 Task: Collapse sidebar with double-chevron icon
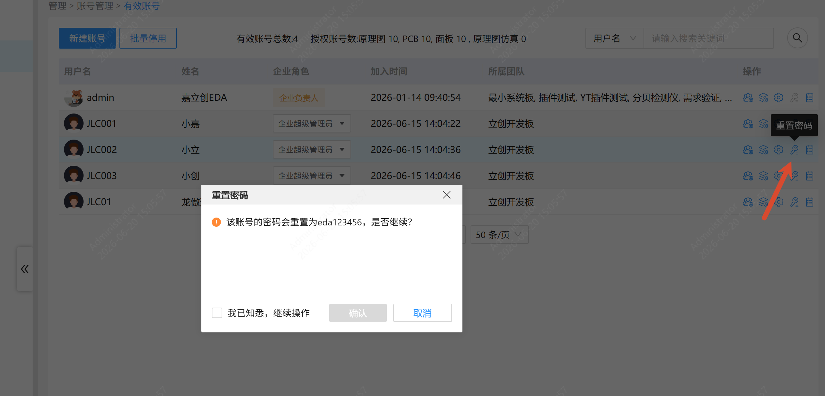click(25, 269)
